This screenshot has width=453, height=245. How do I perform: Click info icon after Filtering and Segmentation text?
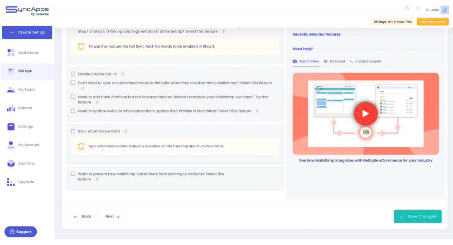223,32
